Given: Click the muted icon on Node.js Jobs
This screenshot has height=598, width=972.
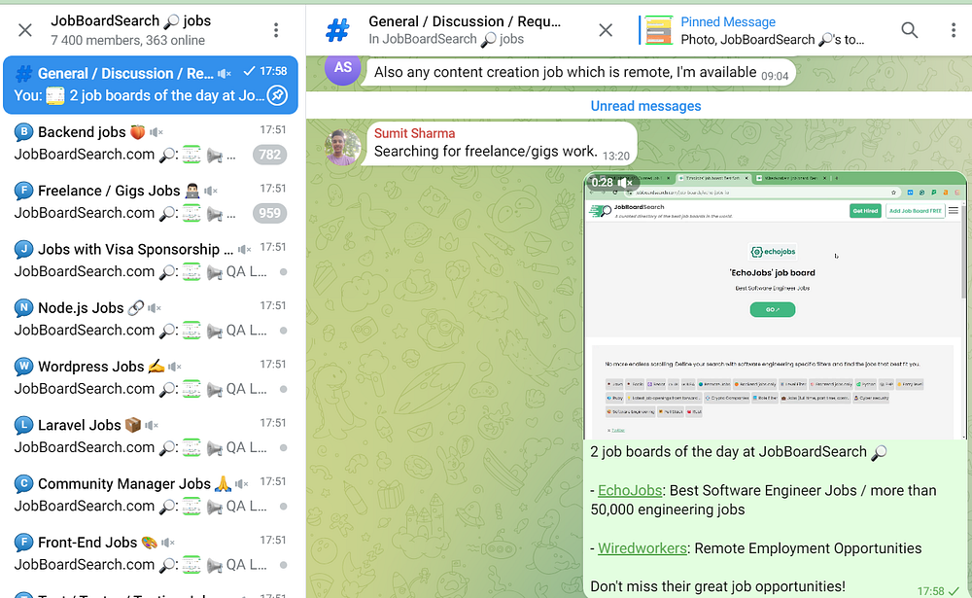Looking at the screenshot, I should point(155,307).
